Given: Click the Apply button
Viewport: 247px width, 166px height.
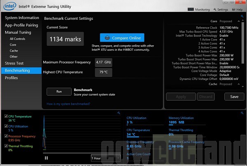Looking at the screenshot, I should click(181, 97).
